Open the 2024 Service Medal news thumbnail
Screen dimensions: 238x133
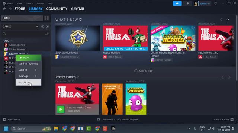click(x=78, y=38)
